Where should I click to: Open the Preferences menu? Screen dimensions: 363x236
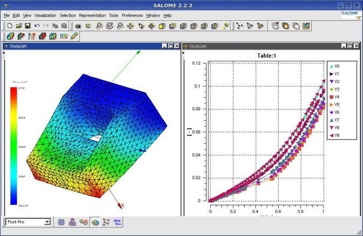[x=132, y=15]
